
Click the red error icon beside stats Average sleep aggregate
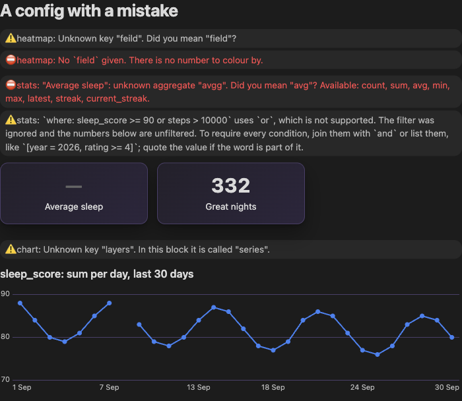pyautogui.click(x=11, y=85)
